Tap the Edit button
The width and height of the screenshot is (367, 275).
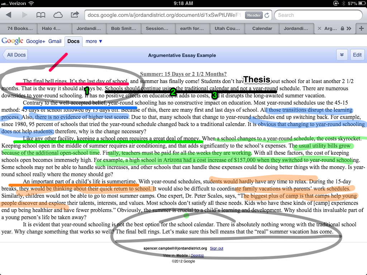click(x=357, y=55)
